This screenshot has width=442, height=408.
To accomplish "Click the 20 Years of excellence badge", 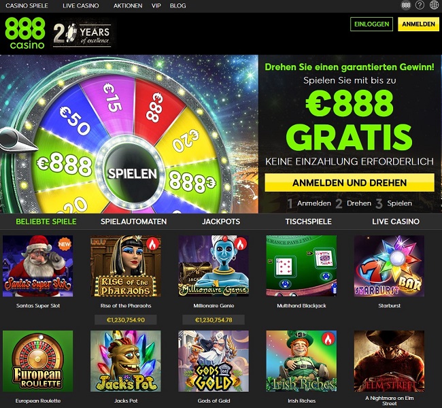I will [x=82, y=35].
